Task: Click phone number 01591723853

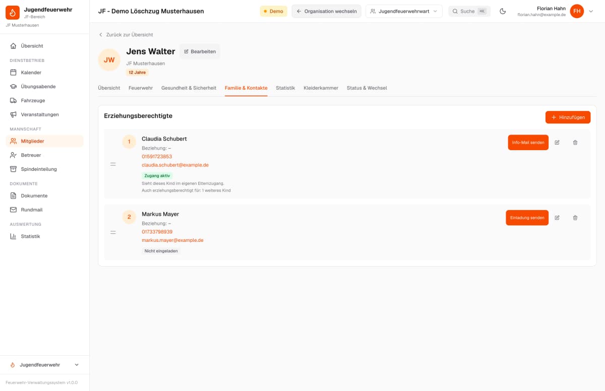Action: point(157,157)
